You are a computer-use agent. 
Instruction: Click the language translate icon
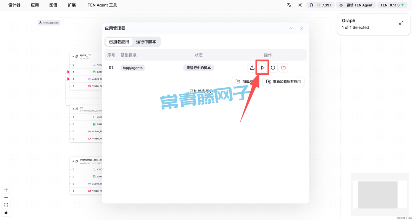click(x=289, y=5)
